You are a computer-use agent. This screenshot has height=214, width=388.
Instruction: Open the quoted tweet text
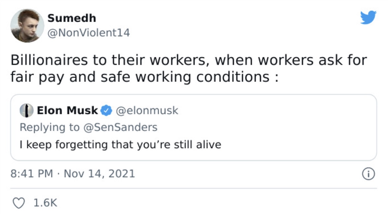[x=120, y=145]
